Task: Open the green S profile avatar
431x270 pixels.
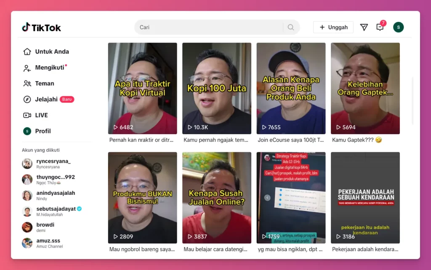Action: (398, 27)
